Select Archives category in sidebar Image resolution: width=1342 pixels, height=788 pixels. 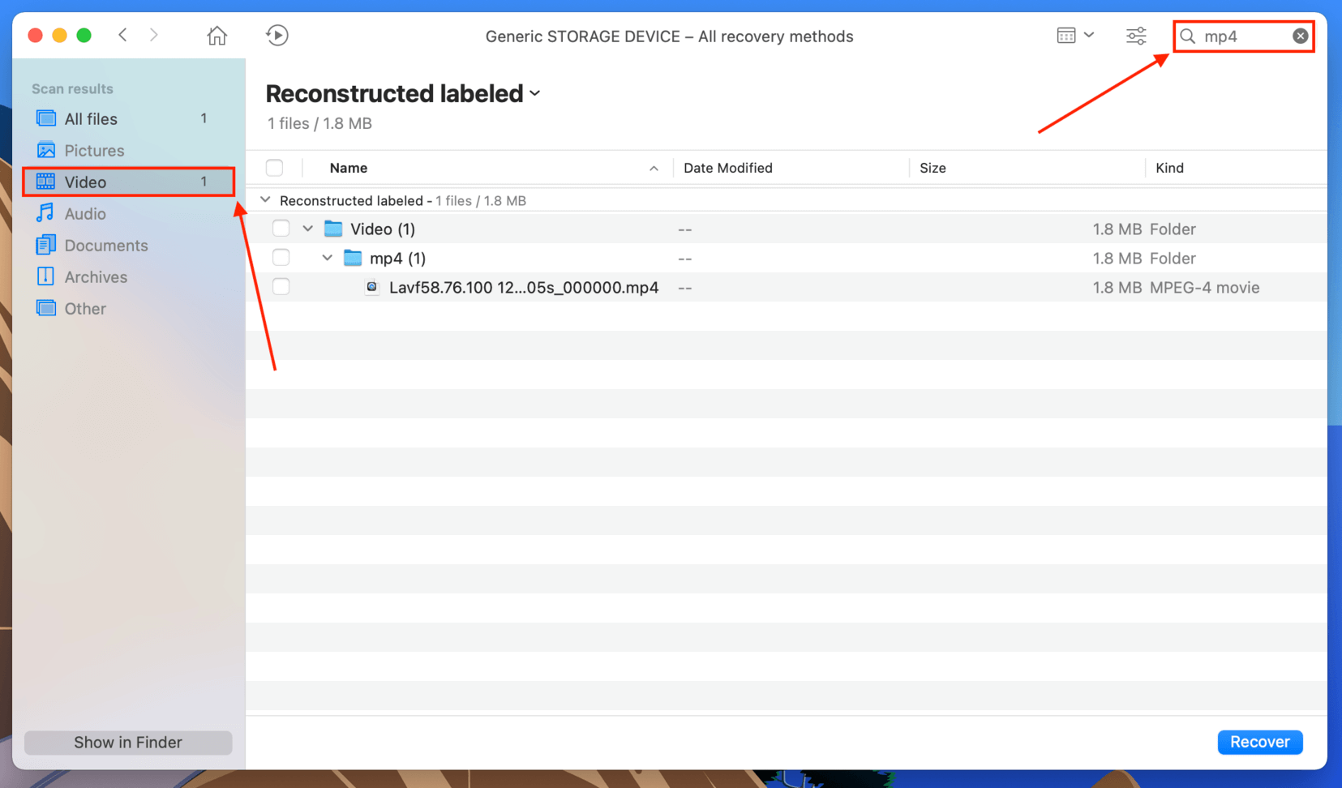click(128, 277)
